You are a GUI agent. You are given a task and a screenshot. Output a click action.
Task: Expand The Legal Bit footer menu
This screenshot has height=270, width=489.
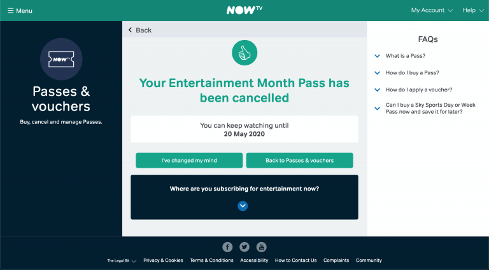pos(122,260)
